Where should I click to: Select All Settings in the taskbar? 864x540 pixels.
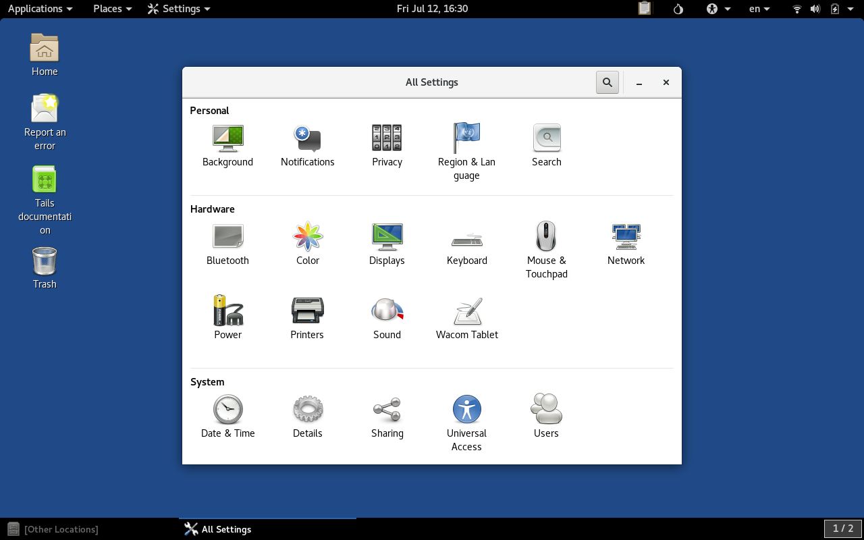pos(267,529)
